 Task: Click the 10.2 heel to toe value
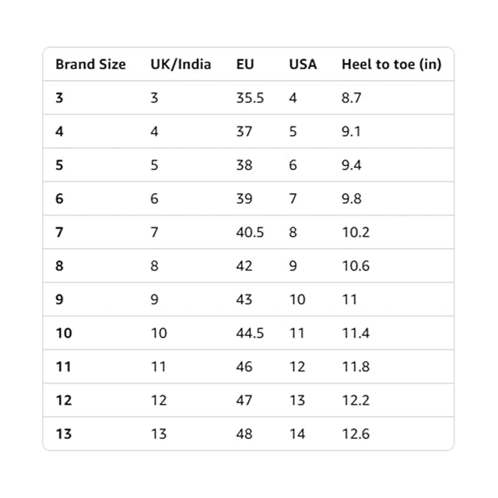(356, 232)
